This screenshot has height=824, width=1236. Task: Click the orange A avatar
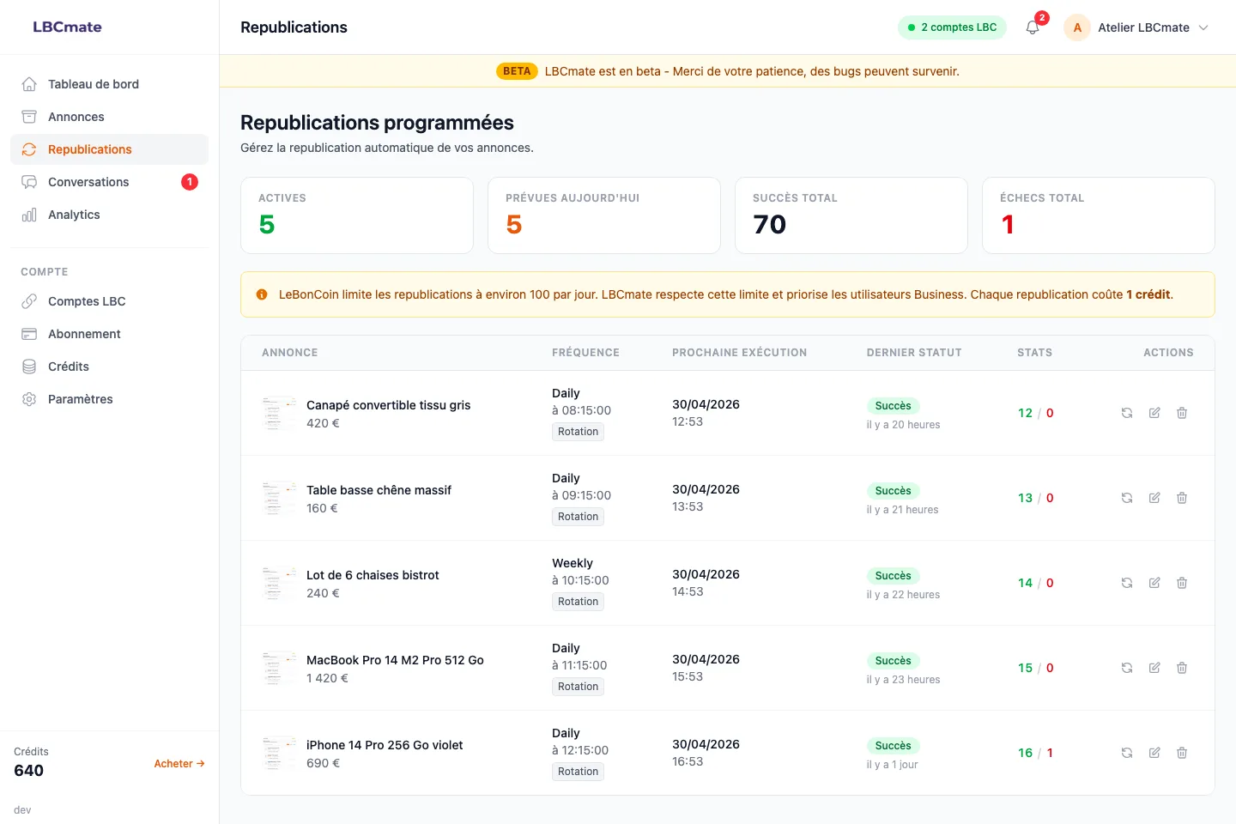coord(1077,27)
